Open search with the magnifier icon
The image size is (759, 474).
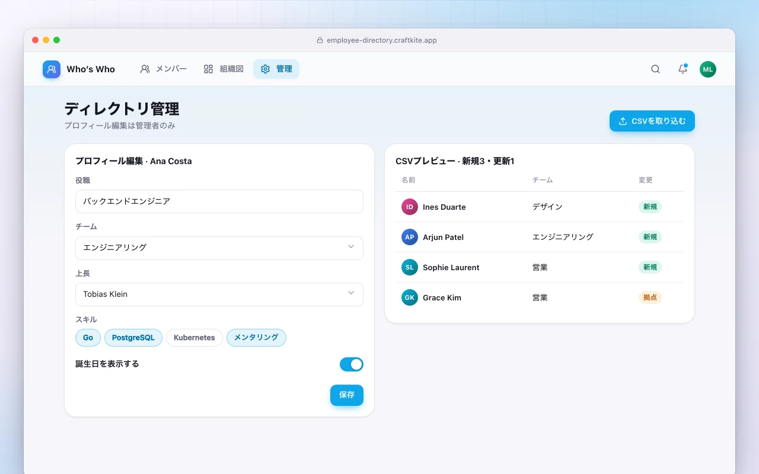[x=655, y=69]
